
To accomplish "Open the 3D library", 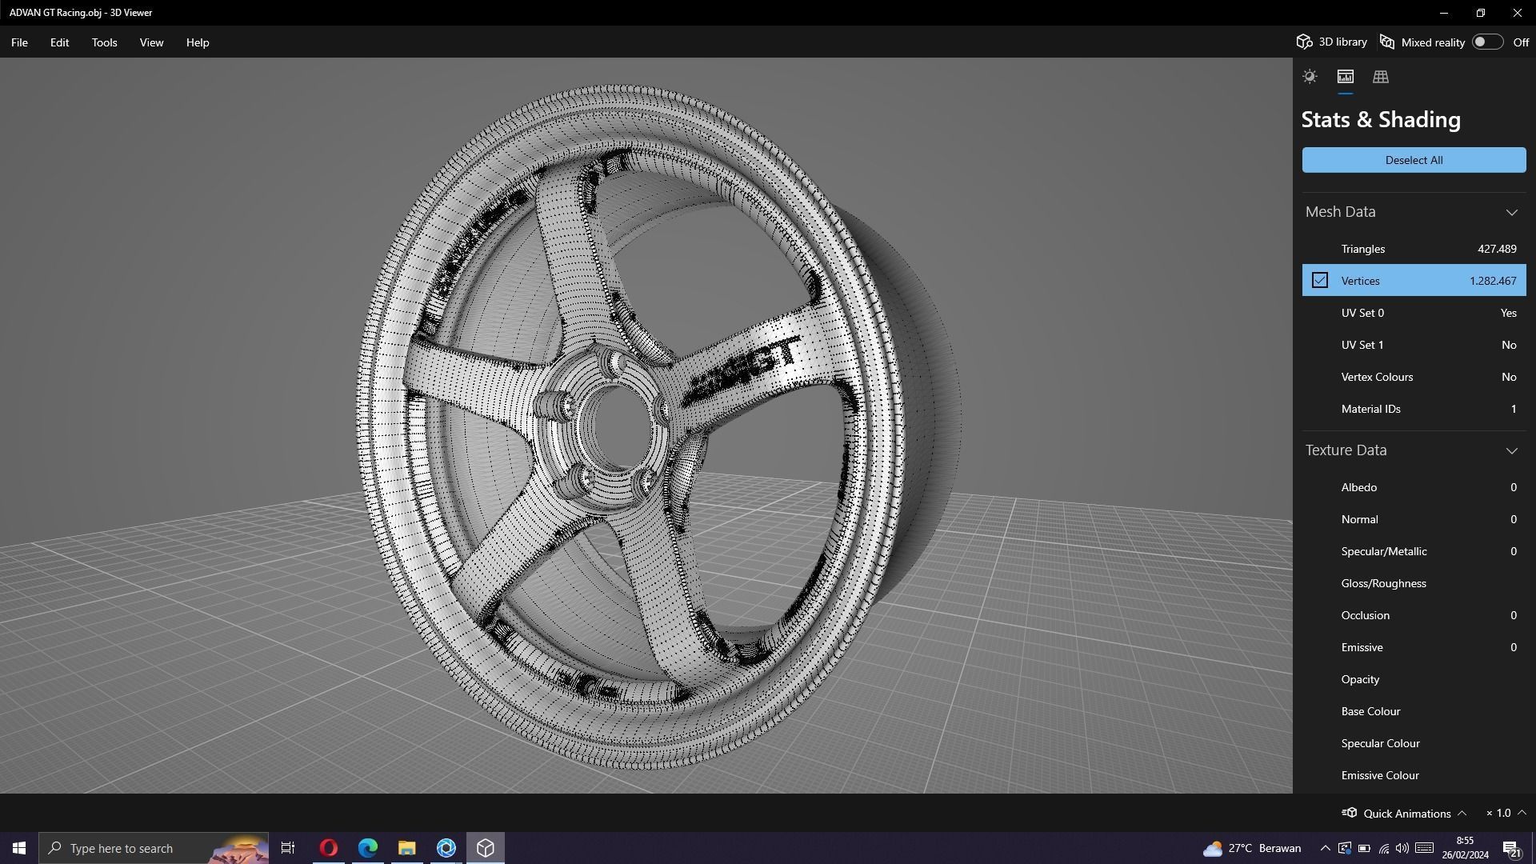I will [1331, 42].
